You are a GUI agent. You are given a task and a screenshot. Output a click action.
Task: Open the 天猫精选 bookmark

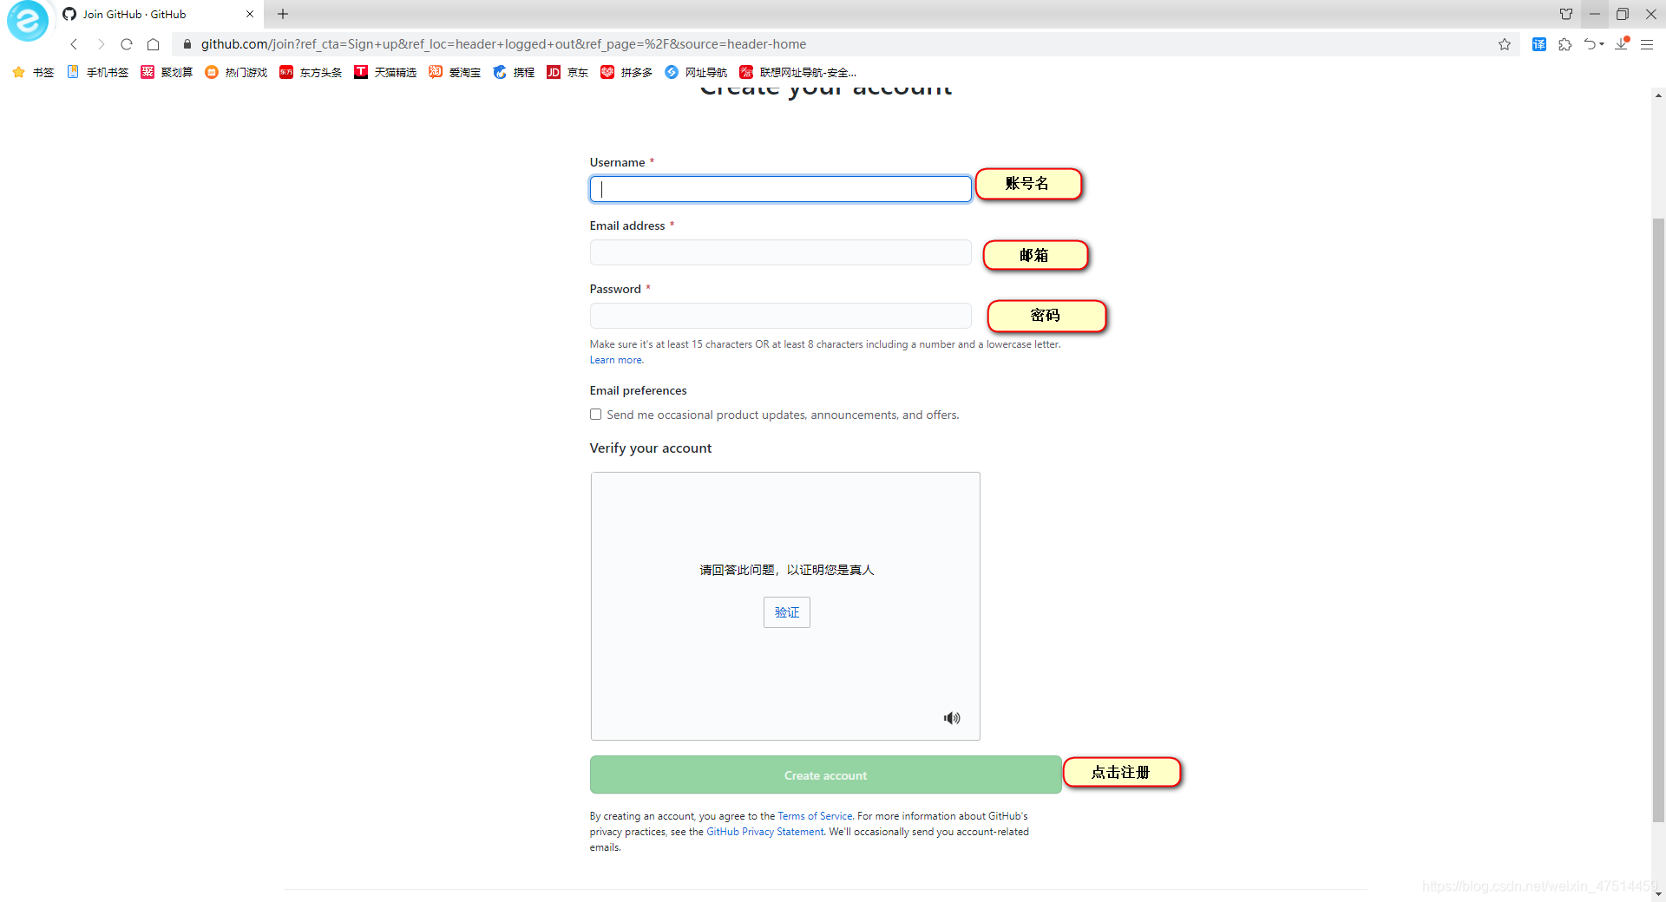[x=385, y=72]
